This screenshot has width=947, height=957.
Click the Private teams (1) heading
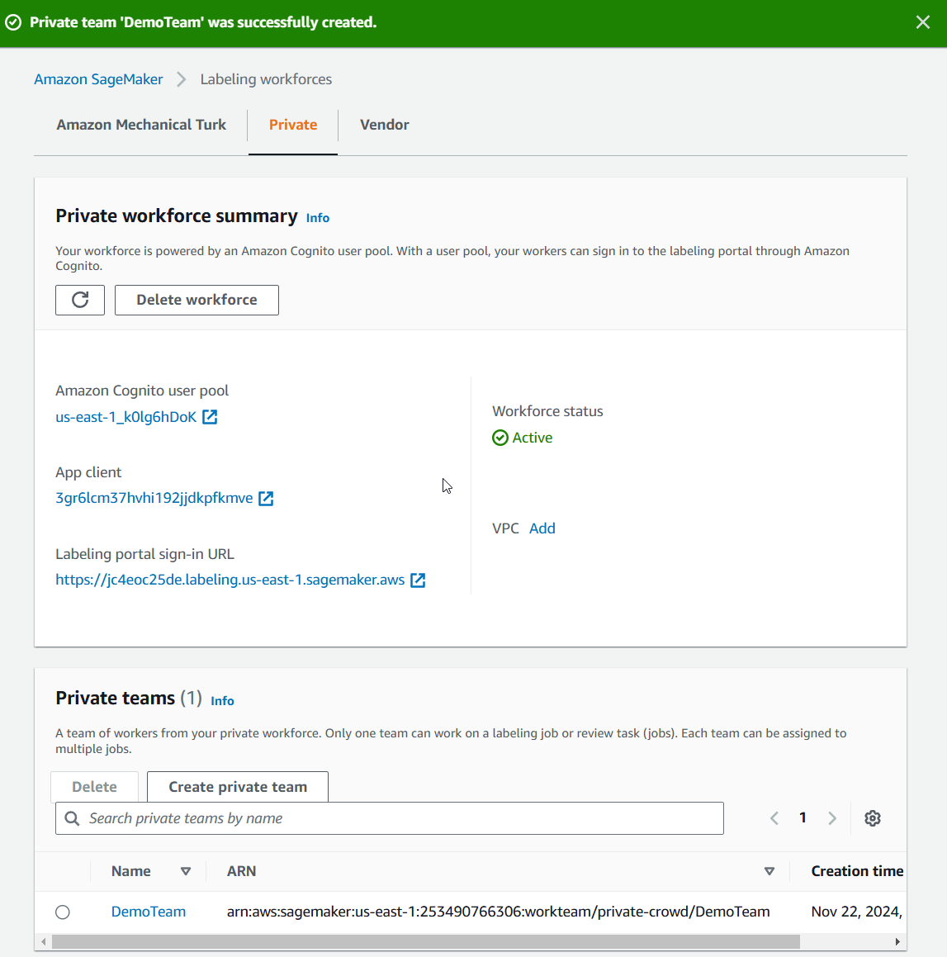click(x=129, y=699)
